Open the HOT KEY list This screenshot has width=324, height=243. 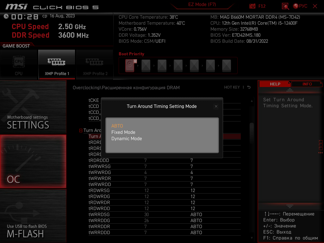point(232,87)
